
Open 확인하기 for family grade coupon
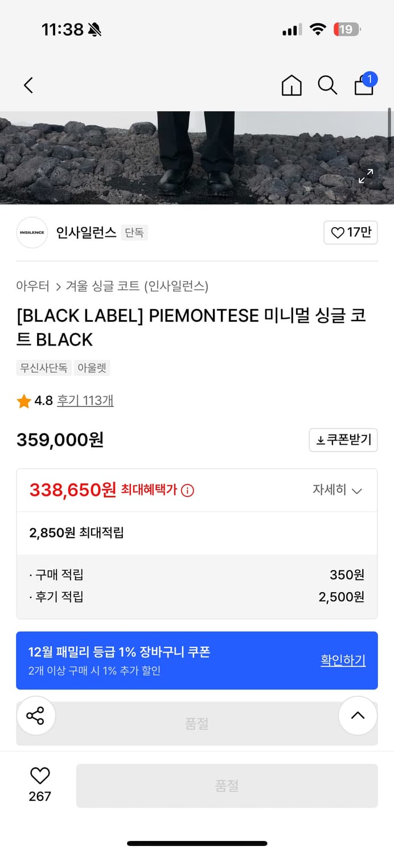(343, 660)
